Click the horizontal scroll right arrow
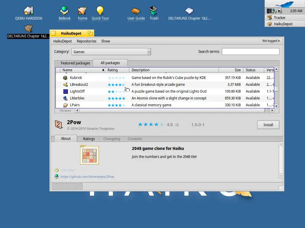The image size is (305, 228). (272, 110)
